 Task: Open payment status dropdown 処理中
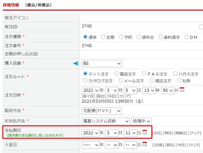point(141,121)
